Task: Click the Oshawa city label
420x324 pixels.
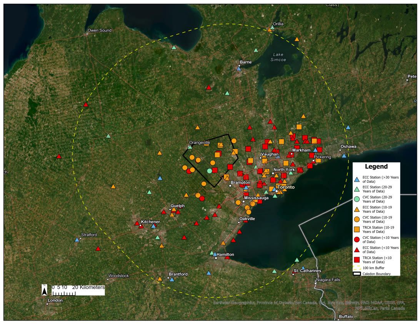Action: (x=348, y=147)
